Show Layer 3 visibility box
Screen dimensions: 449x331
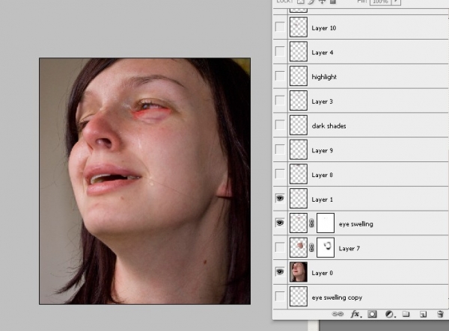(280, 101)
